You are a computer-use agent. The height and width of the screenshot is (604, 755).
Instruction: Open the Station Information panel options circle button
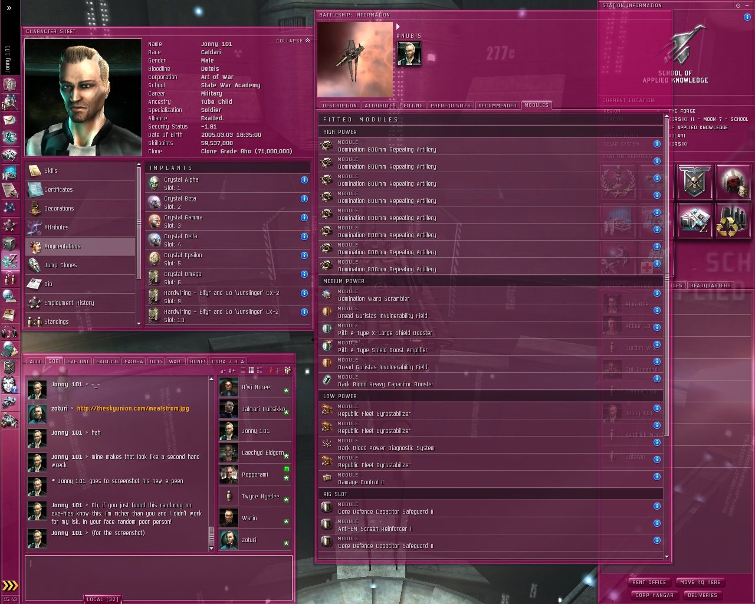738,5
